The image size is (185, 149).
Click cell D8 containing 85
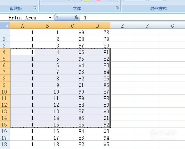(98, 78)
